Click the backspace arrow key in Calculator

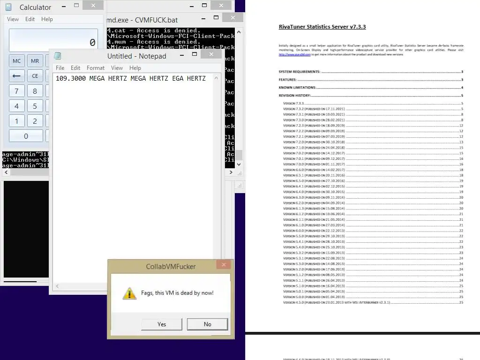pyautogui.click(x=16, y=75)
